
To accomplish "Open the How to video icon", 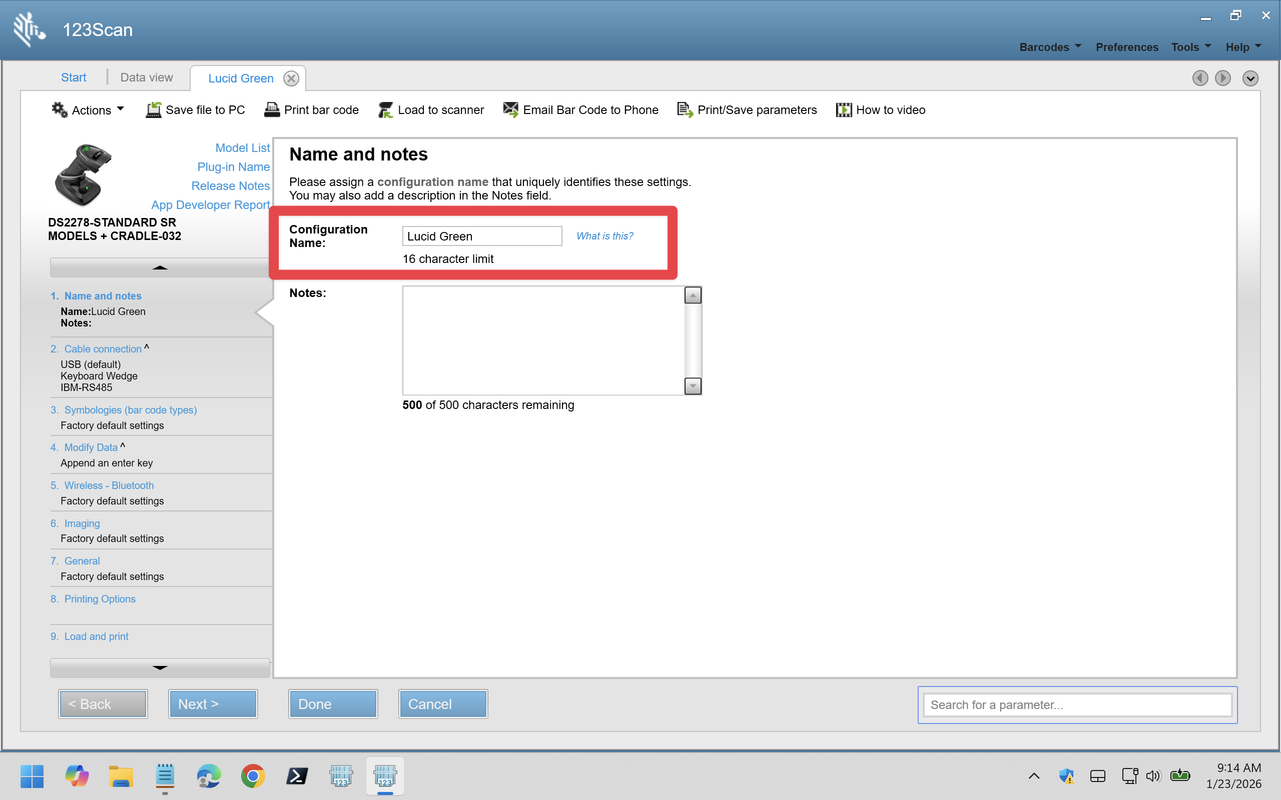I will tap(843, 109).
